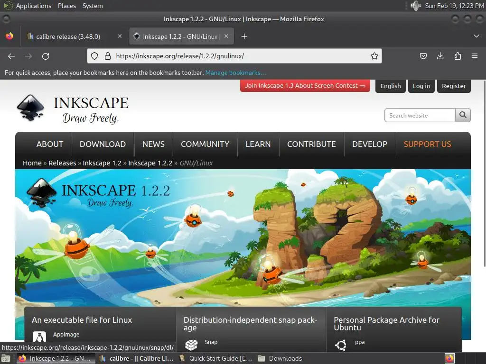This screenshot has height=364, width=486.
Task: Open Inkscape 1.2 breadcrumb link
Action: click(x=102, y=163)
